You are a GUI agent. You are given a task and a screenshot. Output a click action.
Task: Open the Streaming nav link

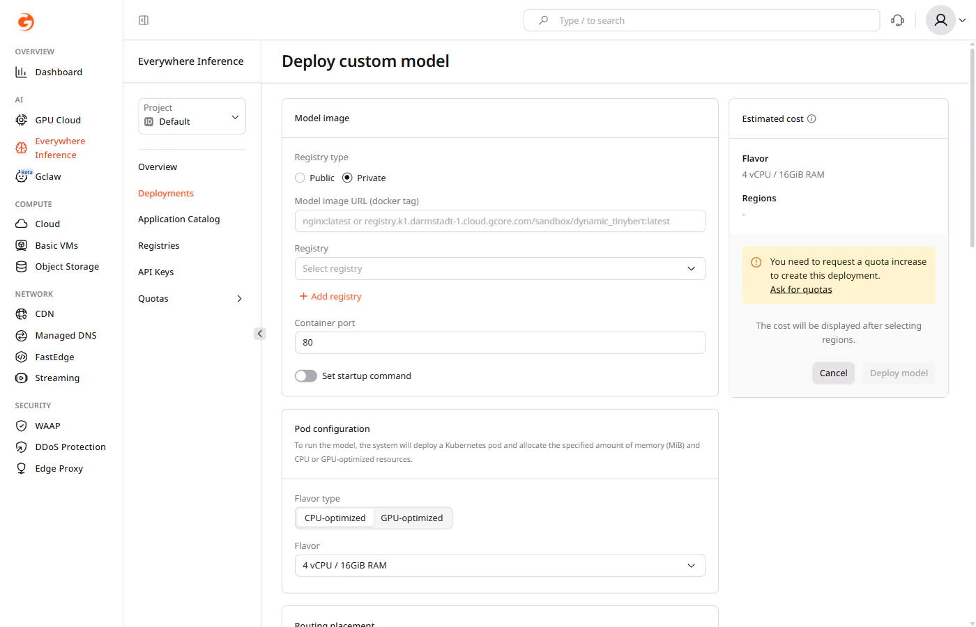(57, 378)
